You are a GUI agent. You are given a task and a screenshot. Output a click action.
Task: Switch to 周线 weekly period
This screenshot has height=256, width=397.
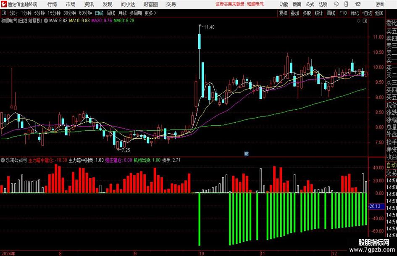click(110, 13)
